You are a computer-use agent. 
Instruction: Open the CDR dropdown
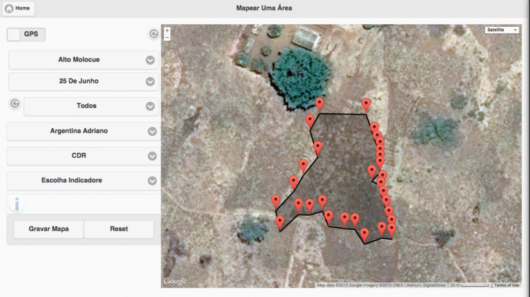84,156
